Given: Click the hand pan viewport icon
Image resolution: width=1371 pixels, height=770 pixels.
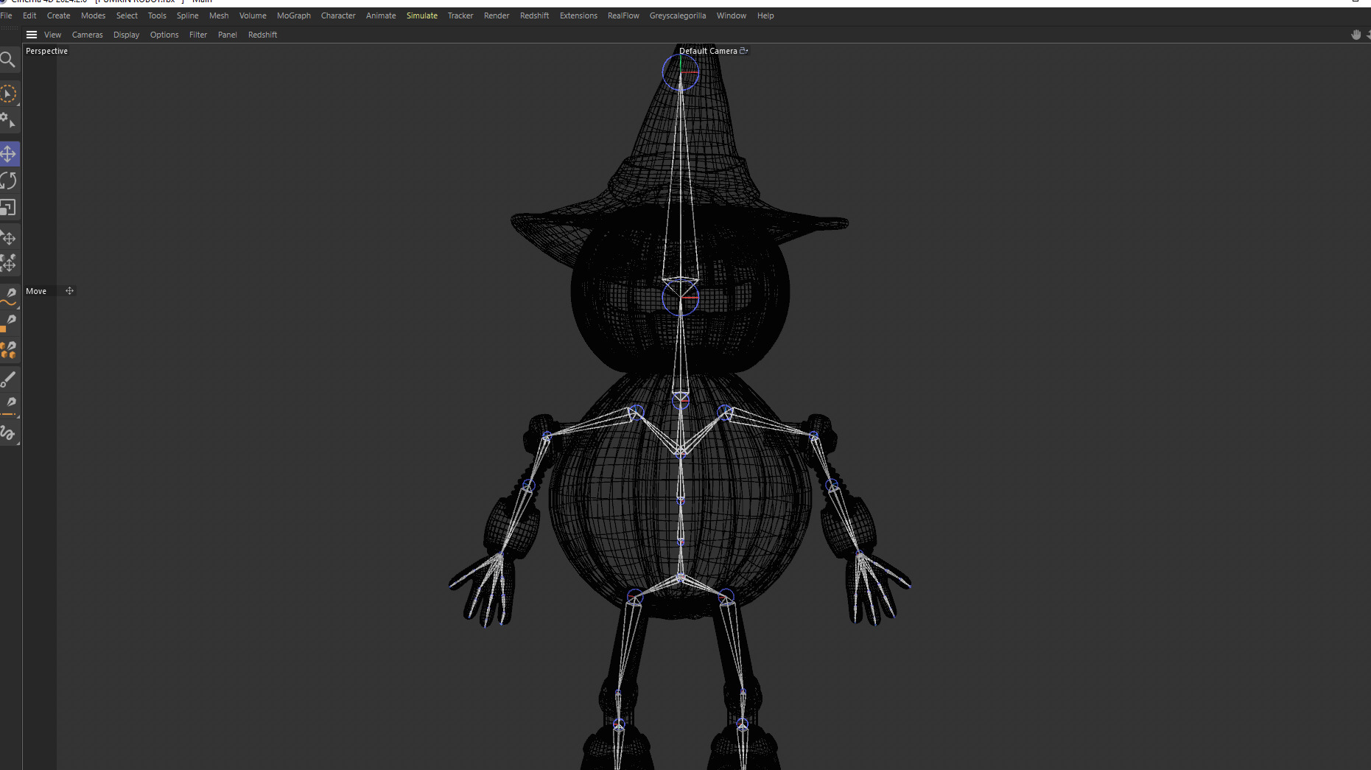Looking at the screenshot, I should click(x=1356, y=35).
